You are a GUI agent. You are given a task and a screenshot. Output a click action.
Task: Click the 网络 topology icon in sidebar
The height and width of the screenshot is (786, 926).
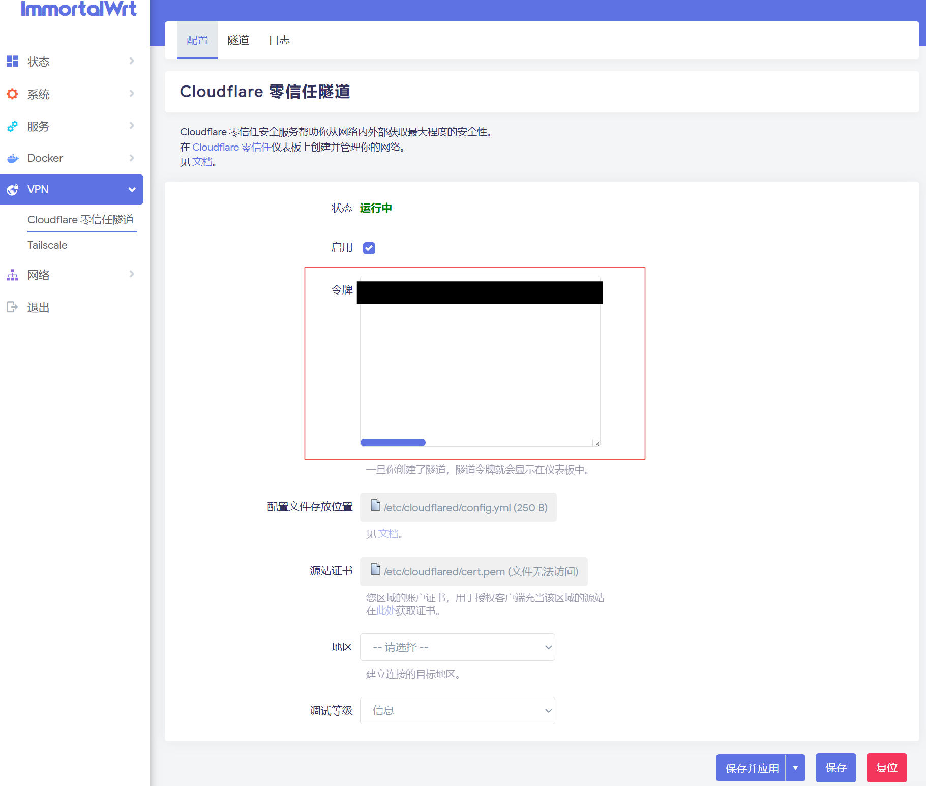click(12, 275)
